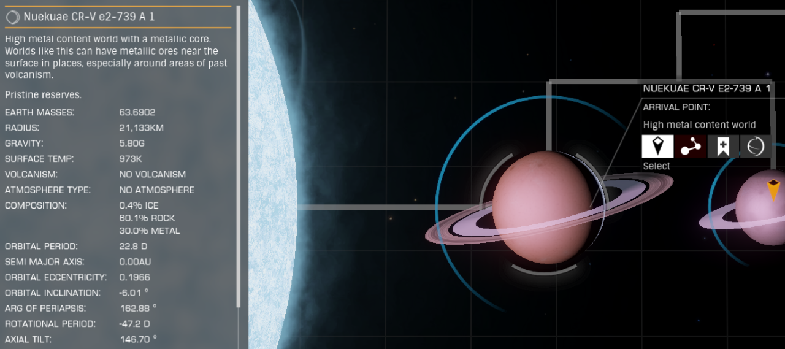Click 'Pristine reserves.' text
Viewport: 785px width, 349px height.
pos(43,95)
